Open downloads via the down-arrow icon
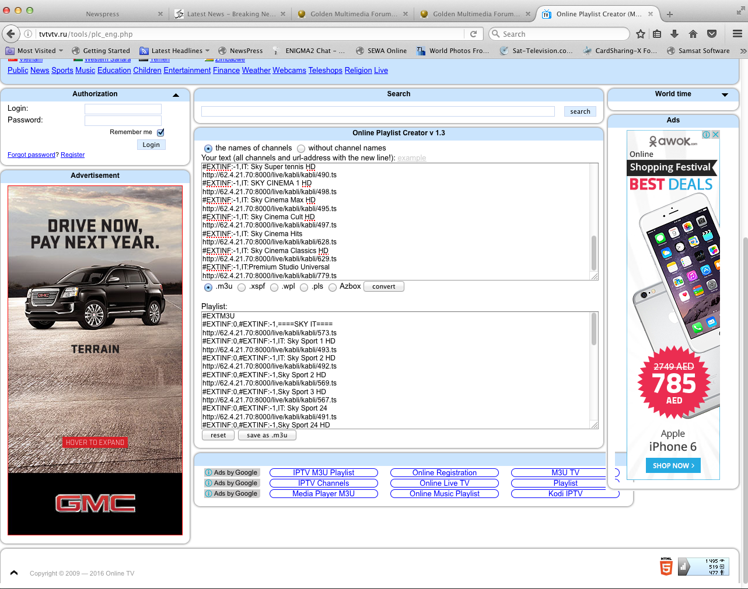Image resolution: width=748 pixels, height=589 pixels. (674, 34)
